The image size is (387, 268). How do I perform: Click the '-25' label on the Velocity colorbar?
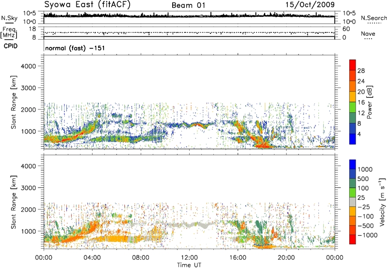point(363,207)
